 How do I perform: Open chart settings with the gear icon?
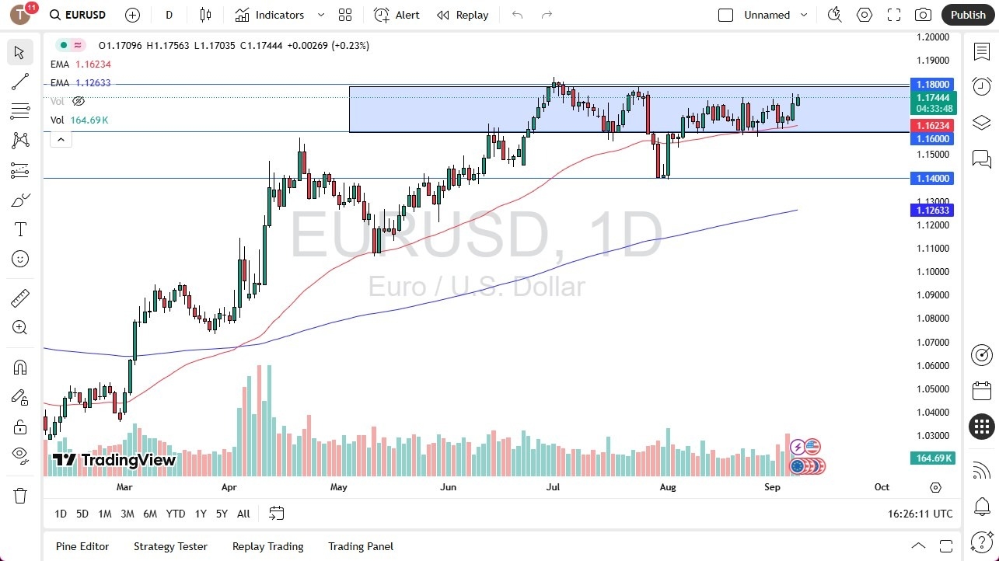coord(864,14)
